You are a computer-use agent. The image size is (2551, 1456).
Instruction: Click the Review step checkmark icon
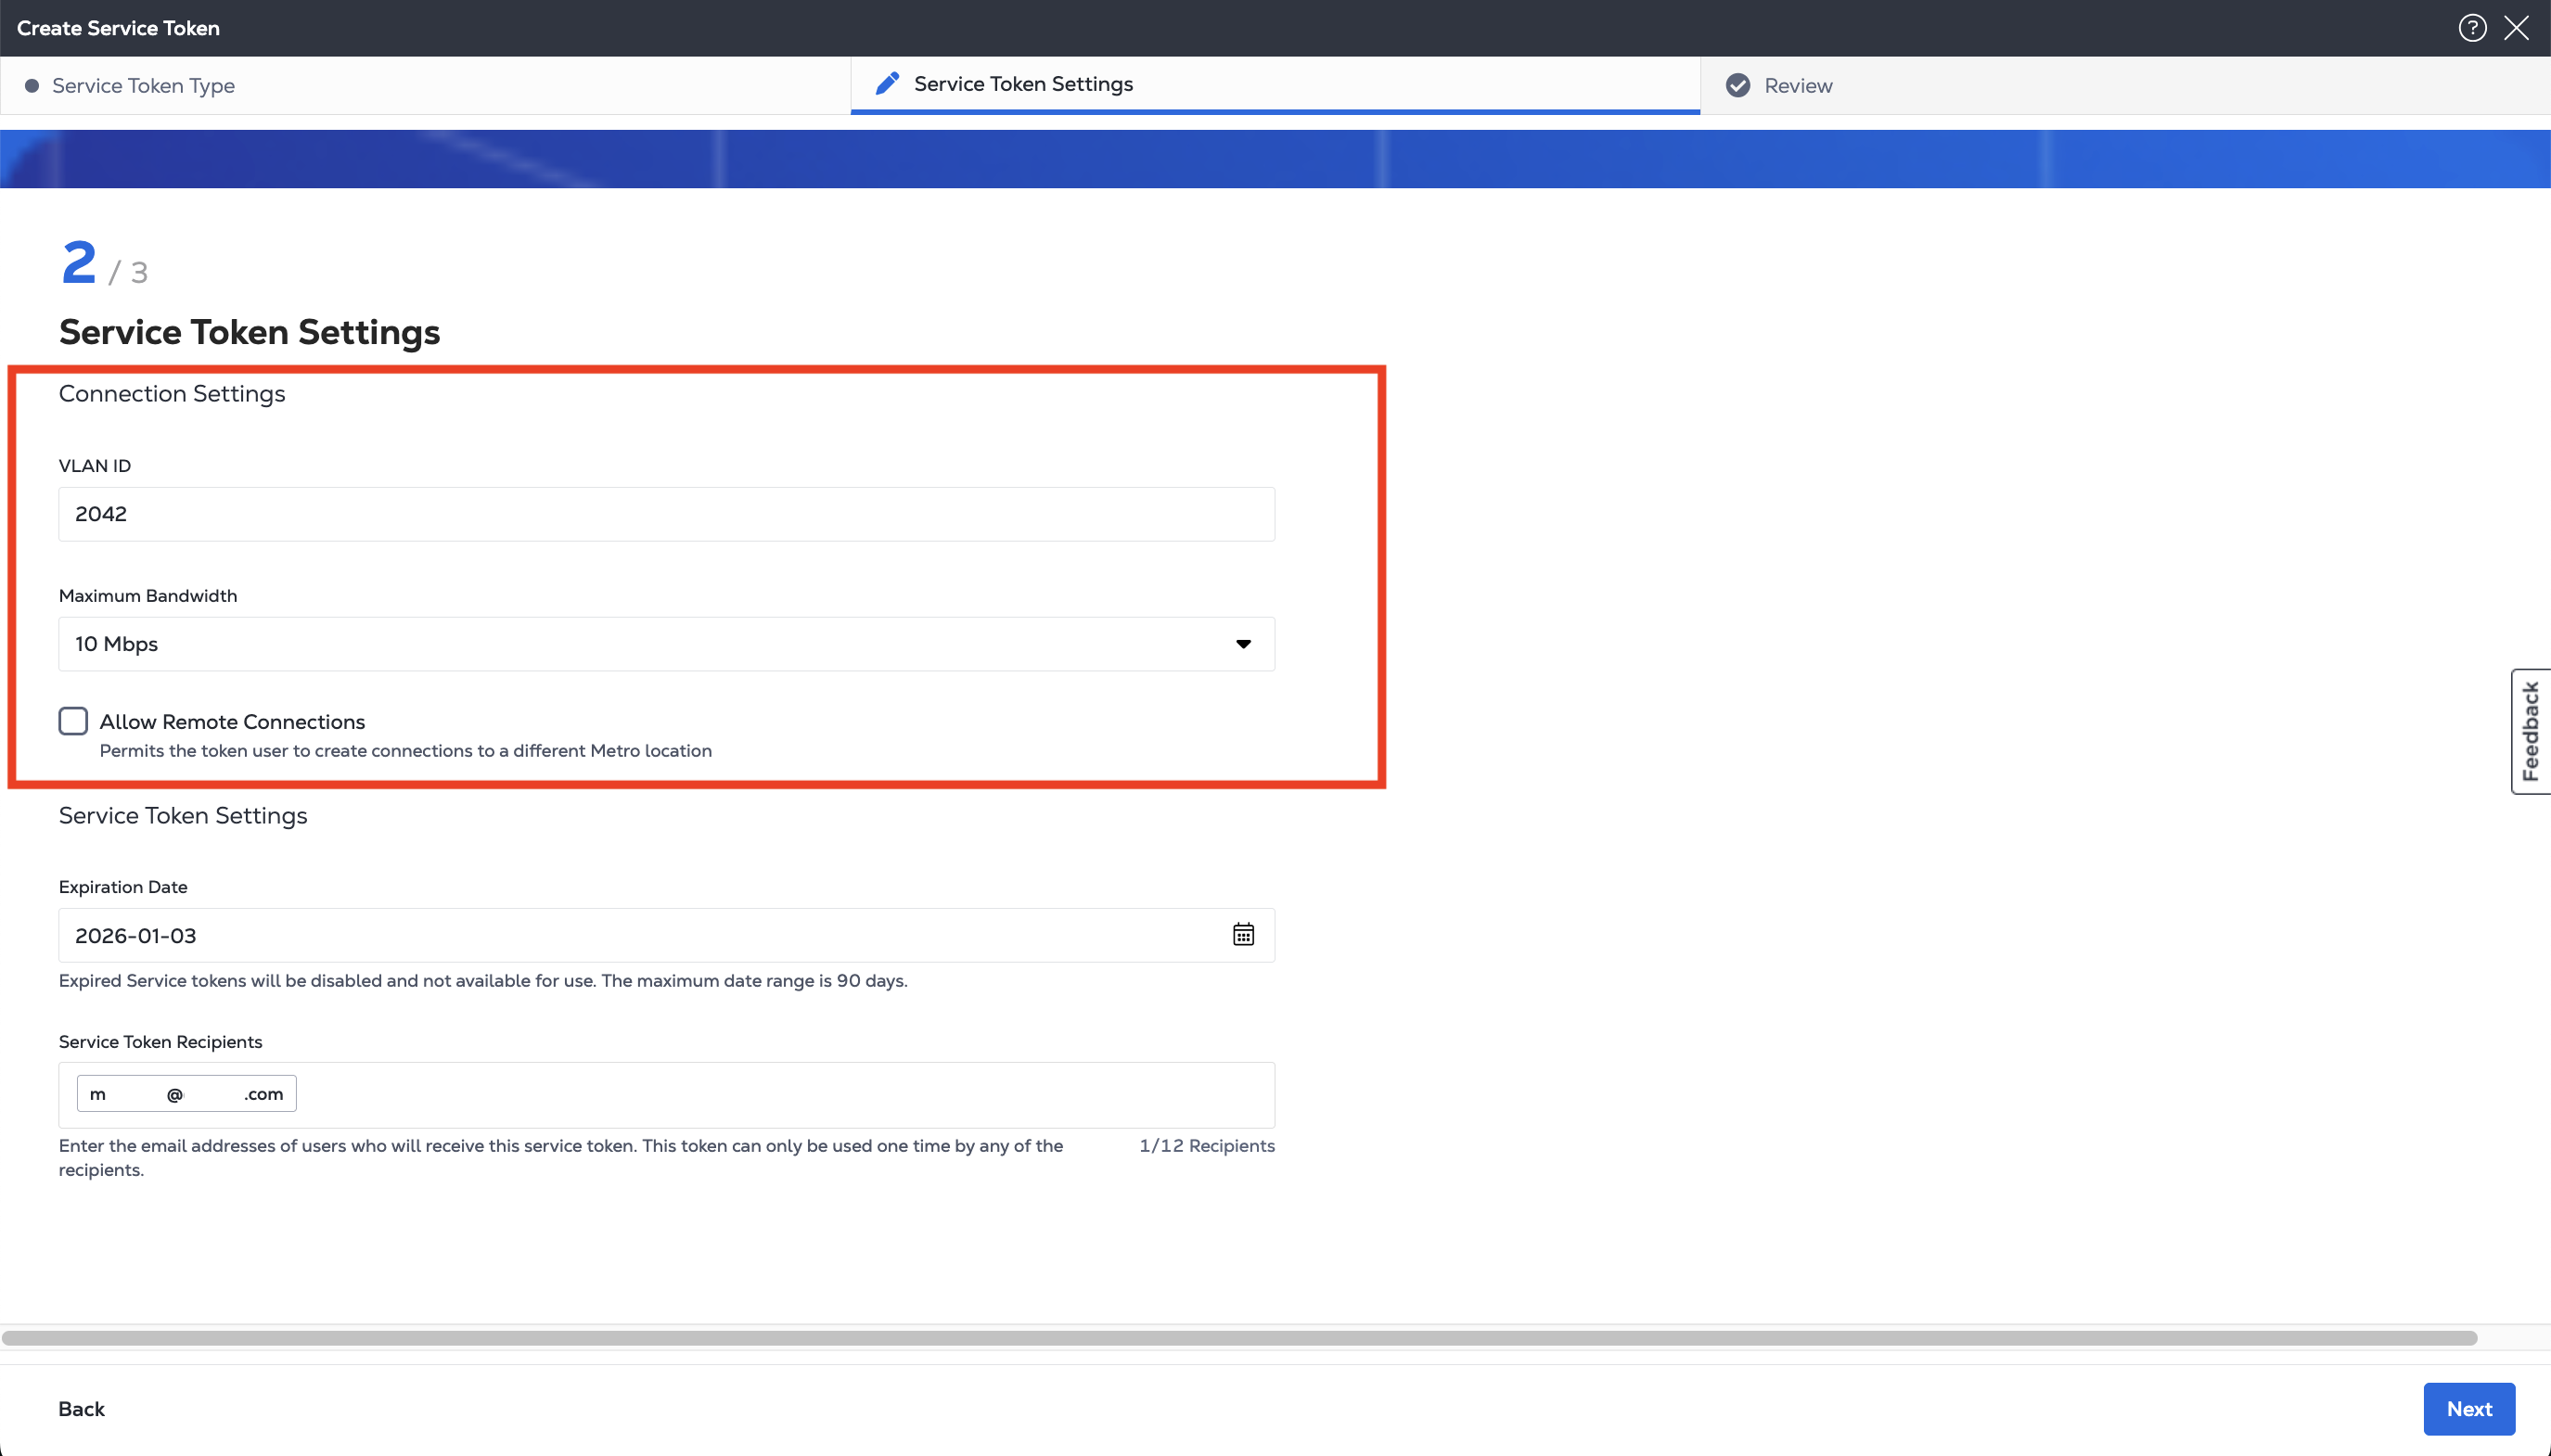tap(1738, 86)
